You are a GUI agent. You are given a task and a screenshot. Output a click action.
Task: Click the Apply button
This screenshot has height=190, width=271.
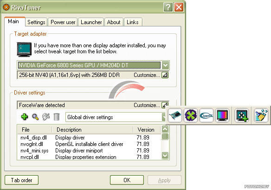164,180
